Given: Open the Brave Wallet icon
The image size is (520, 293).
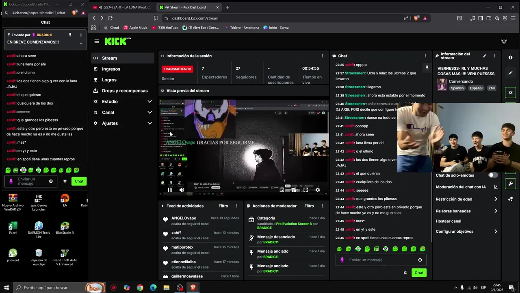Looking at the screenshot, I should pyautogui.click(x=489, y=18).
